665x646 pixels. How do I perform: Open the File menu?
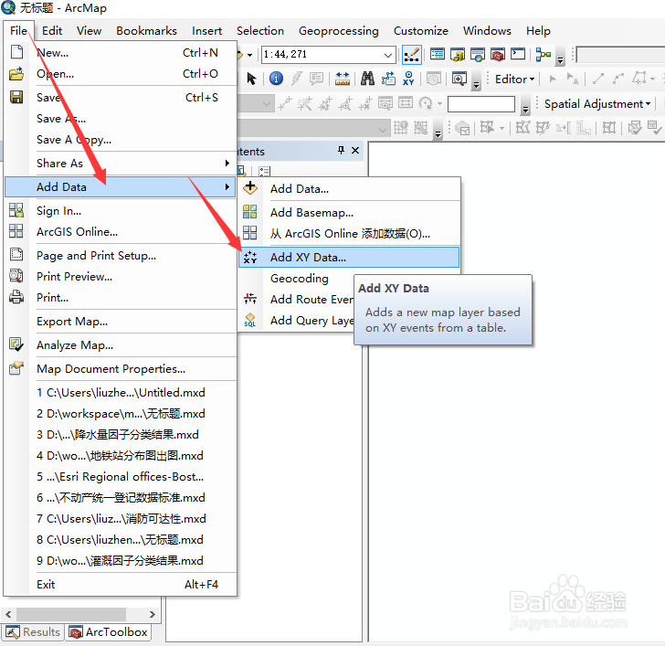(18, 31)
